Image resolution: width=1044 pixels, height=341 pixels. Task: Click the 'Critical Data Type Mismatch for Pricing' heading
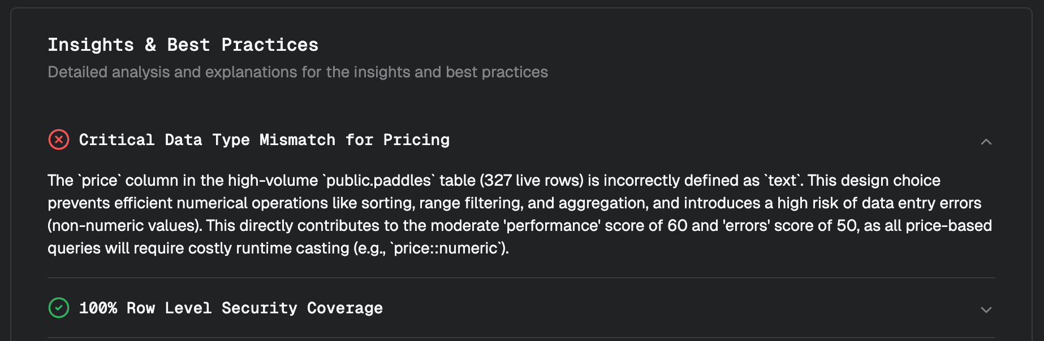pyautogui.click(x=264, y=139)
